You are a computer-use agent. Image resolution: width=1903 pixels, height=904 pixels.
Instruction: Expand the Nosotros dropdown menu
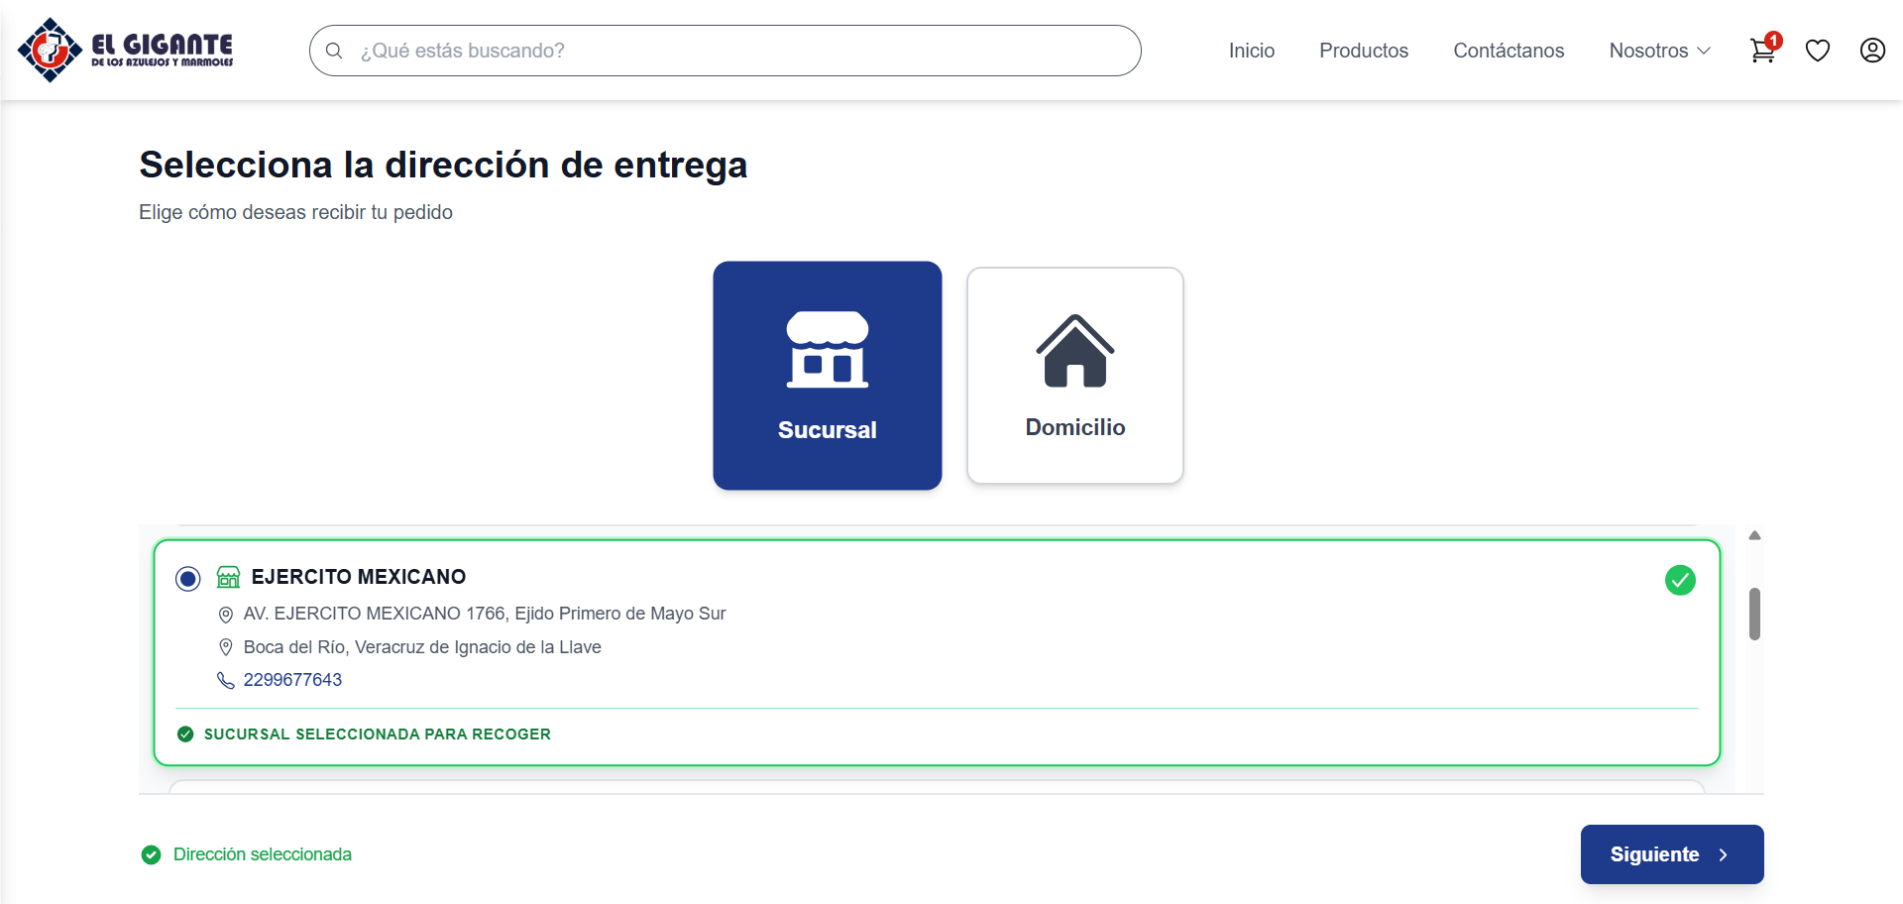tap(1658, 51)
